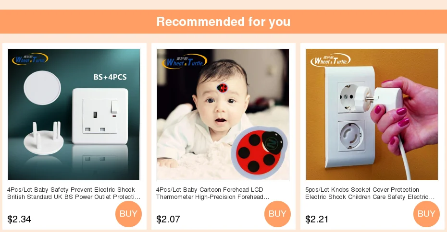This screenshot has width=447, height=232.
Task: Click the 'Recommended for you' banner
Action: 223,22
